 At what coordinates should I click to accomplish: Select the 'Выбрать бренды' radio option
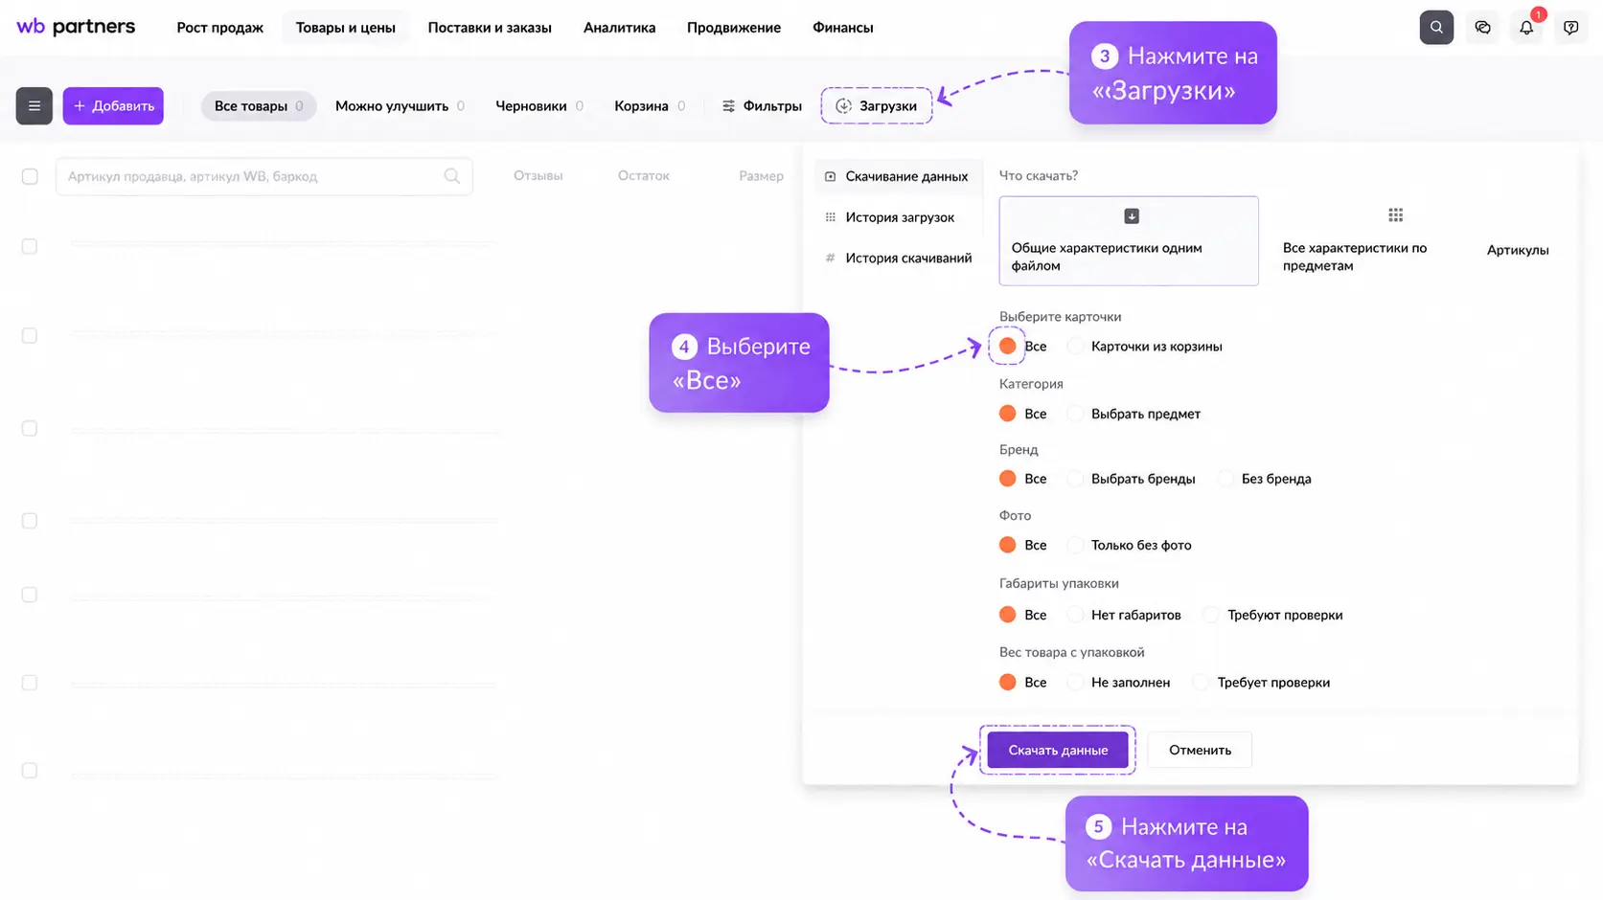click(x=1076, y=479)
